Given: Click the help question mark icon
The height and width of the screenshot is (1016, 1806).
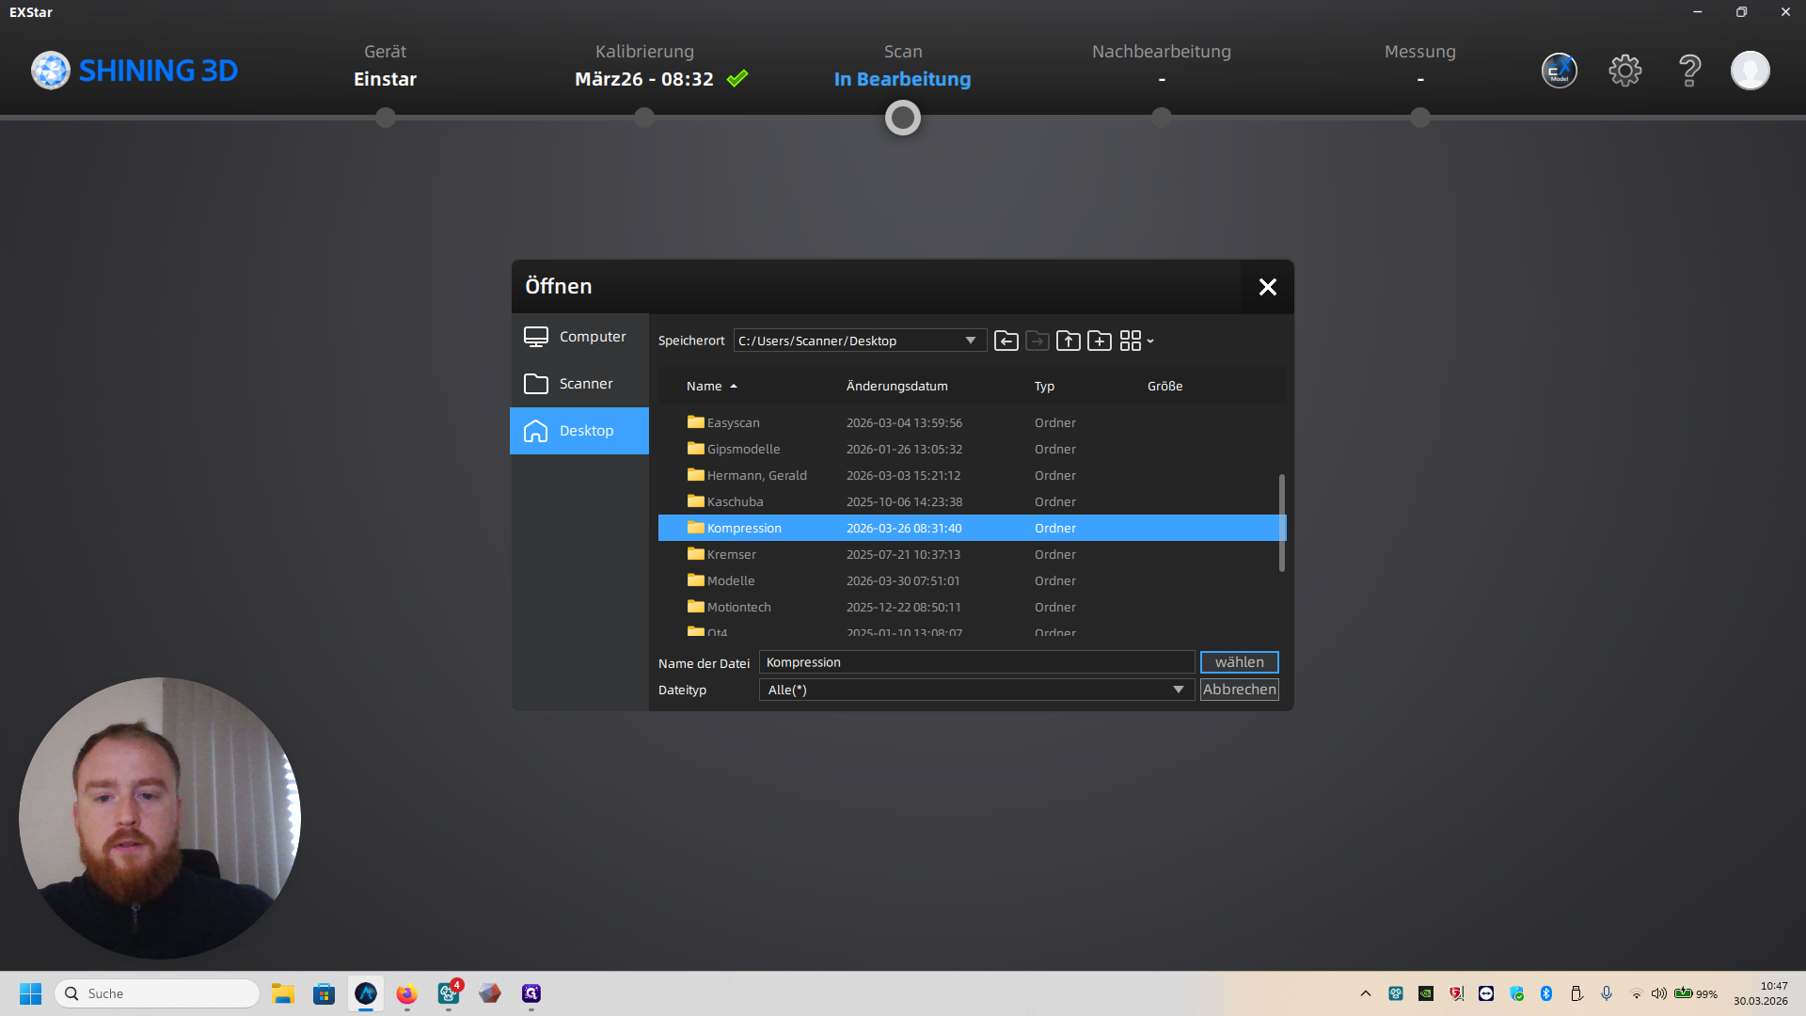Looking at the screenshot, I should click(1689, 71).
